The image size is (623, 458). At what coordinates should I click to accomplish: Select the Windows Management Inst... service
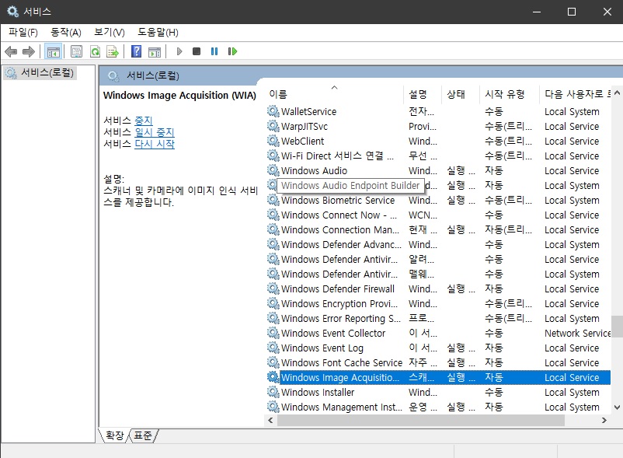(439, 407)
